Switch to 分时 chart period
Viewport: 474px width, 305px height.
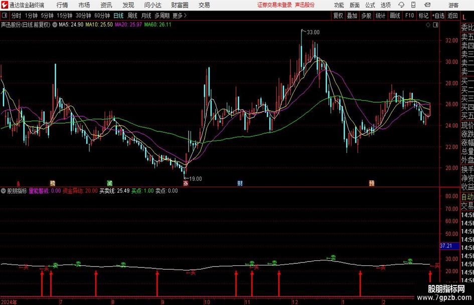click(x=17, y=16)
